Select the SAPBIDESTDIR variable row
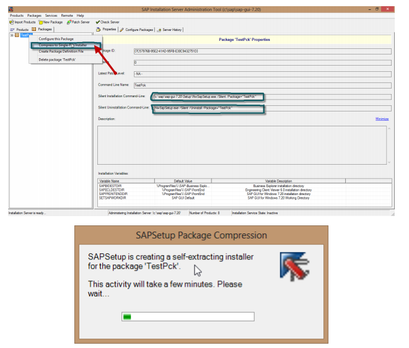Image resolution: width=409 pixels, height=348 pixels. tap(245, 186)
